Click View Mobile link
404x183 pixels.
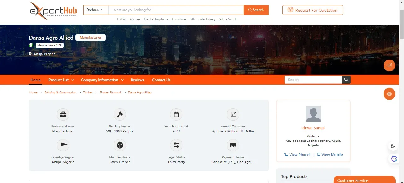tap(330, 155)
